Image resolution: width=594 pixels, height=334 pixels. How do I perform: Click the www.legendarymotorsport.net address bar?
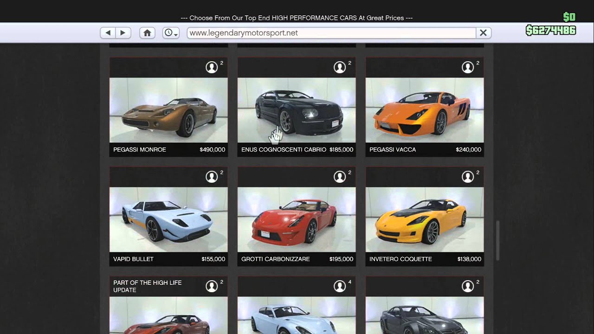coord(331,33)
